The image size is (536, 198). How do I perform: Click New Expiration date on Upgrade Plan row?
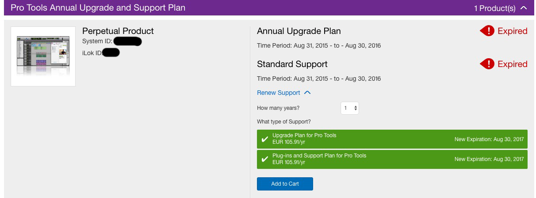tap(489, 139)
